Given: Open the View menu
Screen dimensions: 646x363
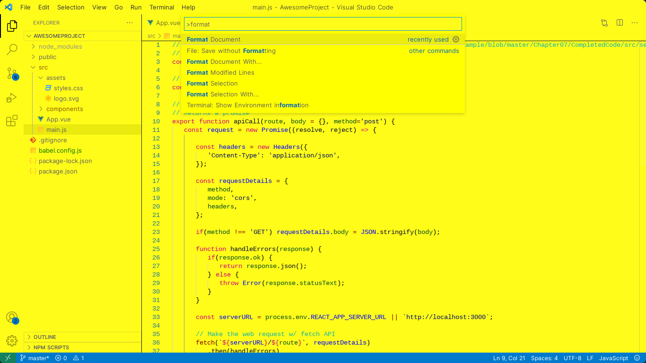Looking at the screenshot, I should click(x=99, y=7).
